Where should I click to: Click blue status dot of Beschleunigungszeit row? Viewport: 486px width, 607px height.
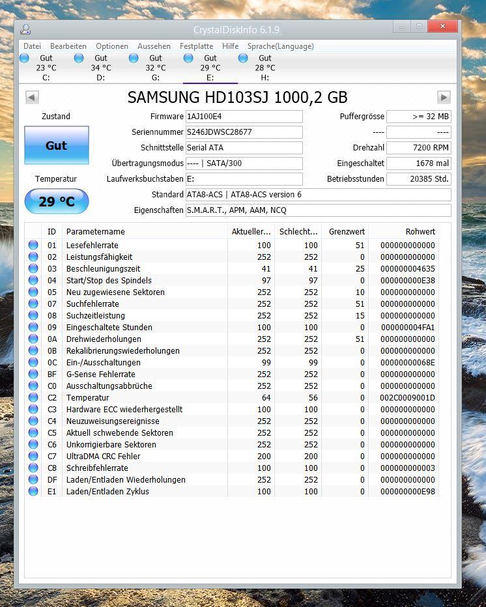(x=33, y=268)
